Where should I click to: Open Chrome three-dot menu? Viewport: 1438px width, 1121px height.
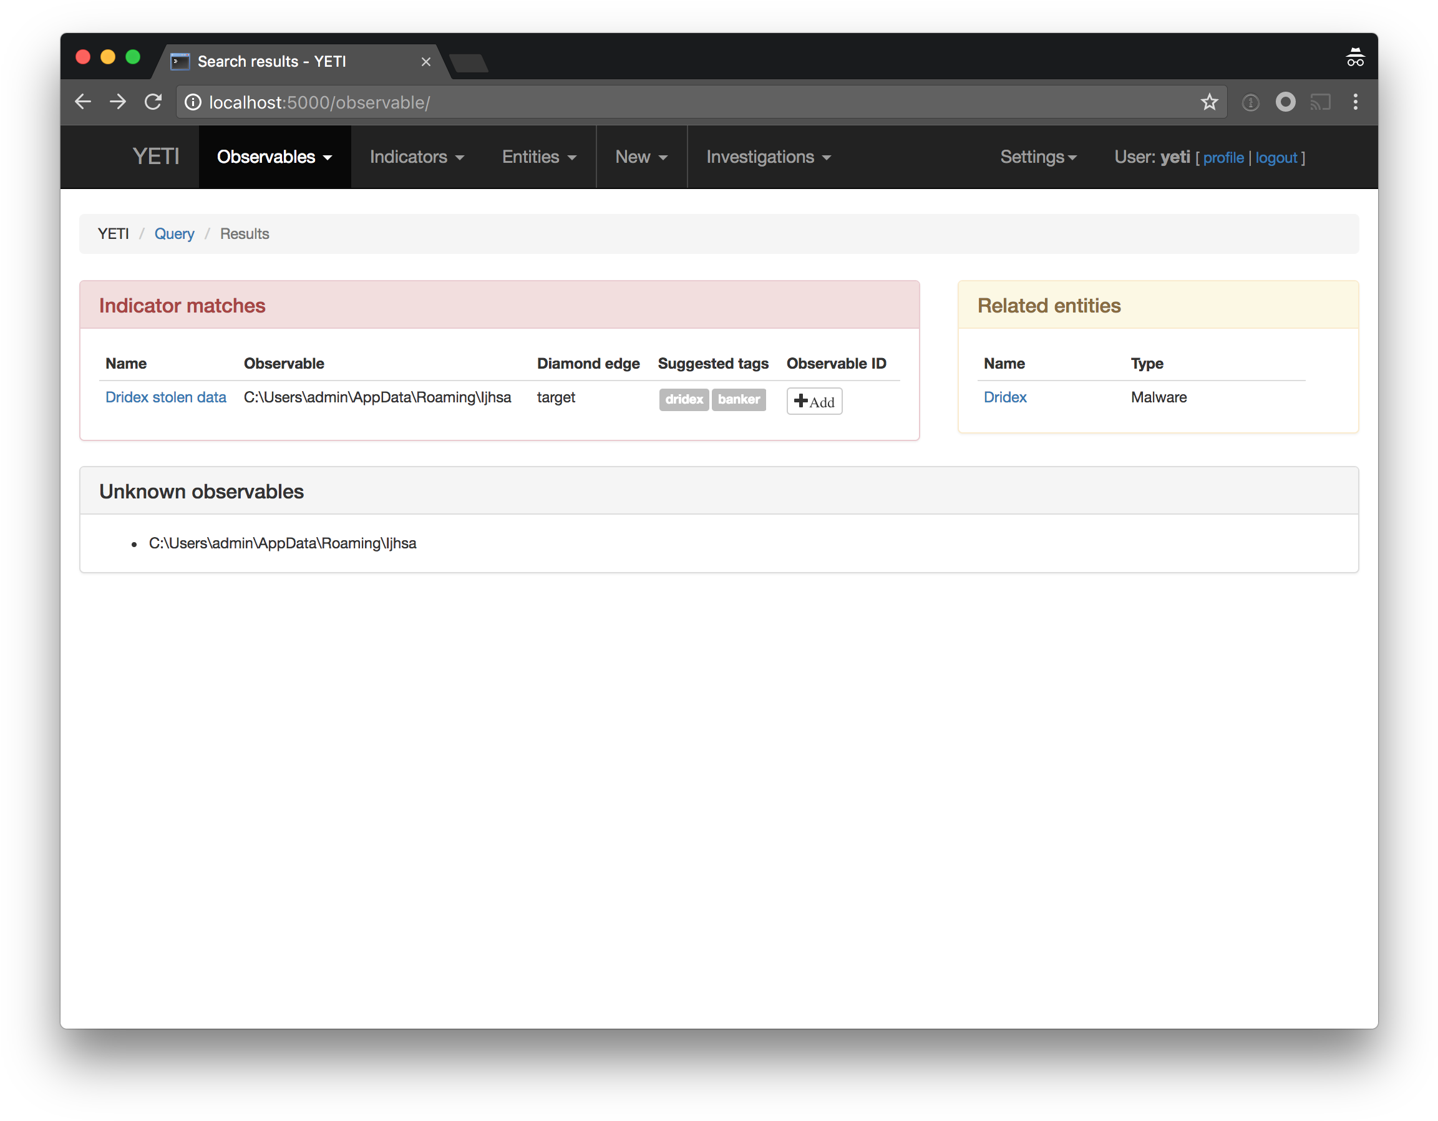[x=1355, y=102]
